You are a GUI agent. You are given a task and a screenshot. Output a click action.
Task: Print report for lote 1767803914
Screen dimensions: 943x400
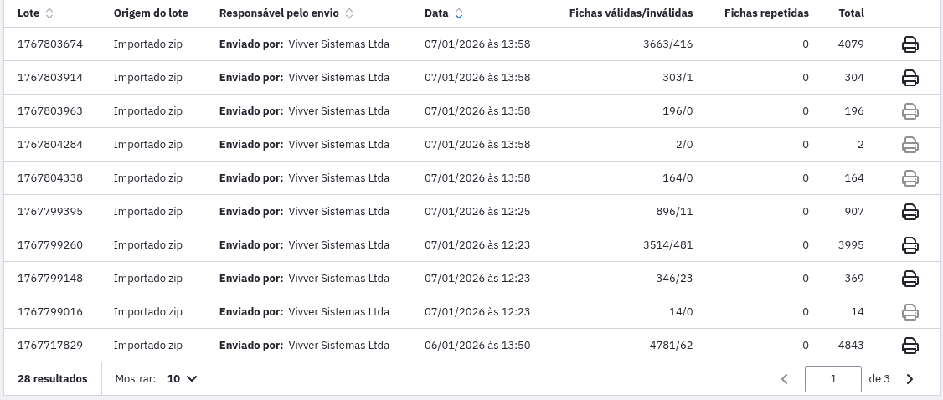[x=910, y=78]
